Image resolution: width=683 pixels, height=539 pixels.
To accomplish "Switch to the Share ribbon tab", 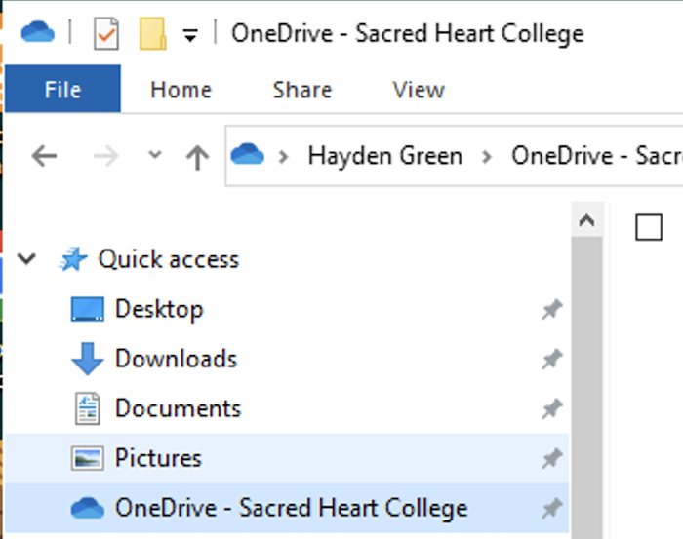I will pos(301,90).
